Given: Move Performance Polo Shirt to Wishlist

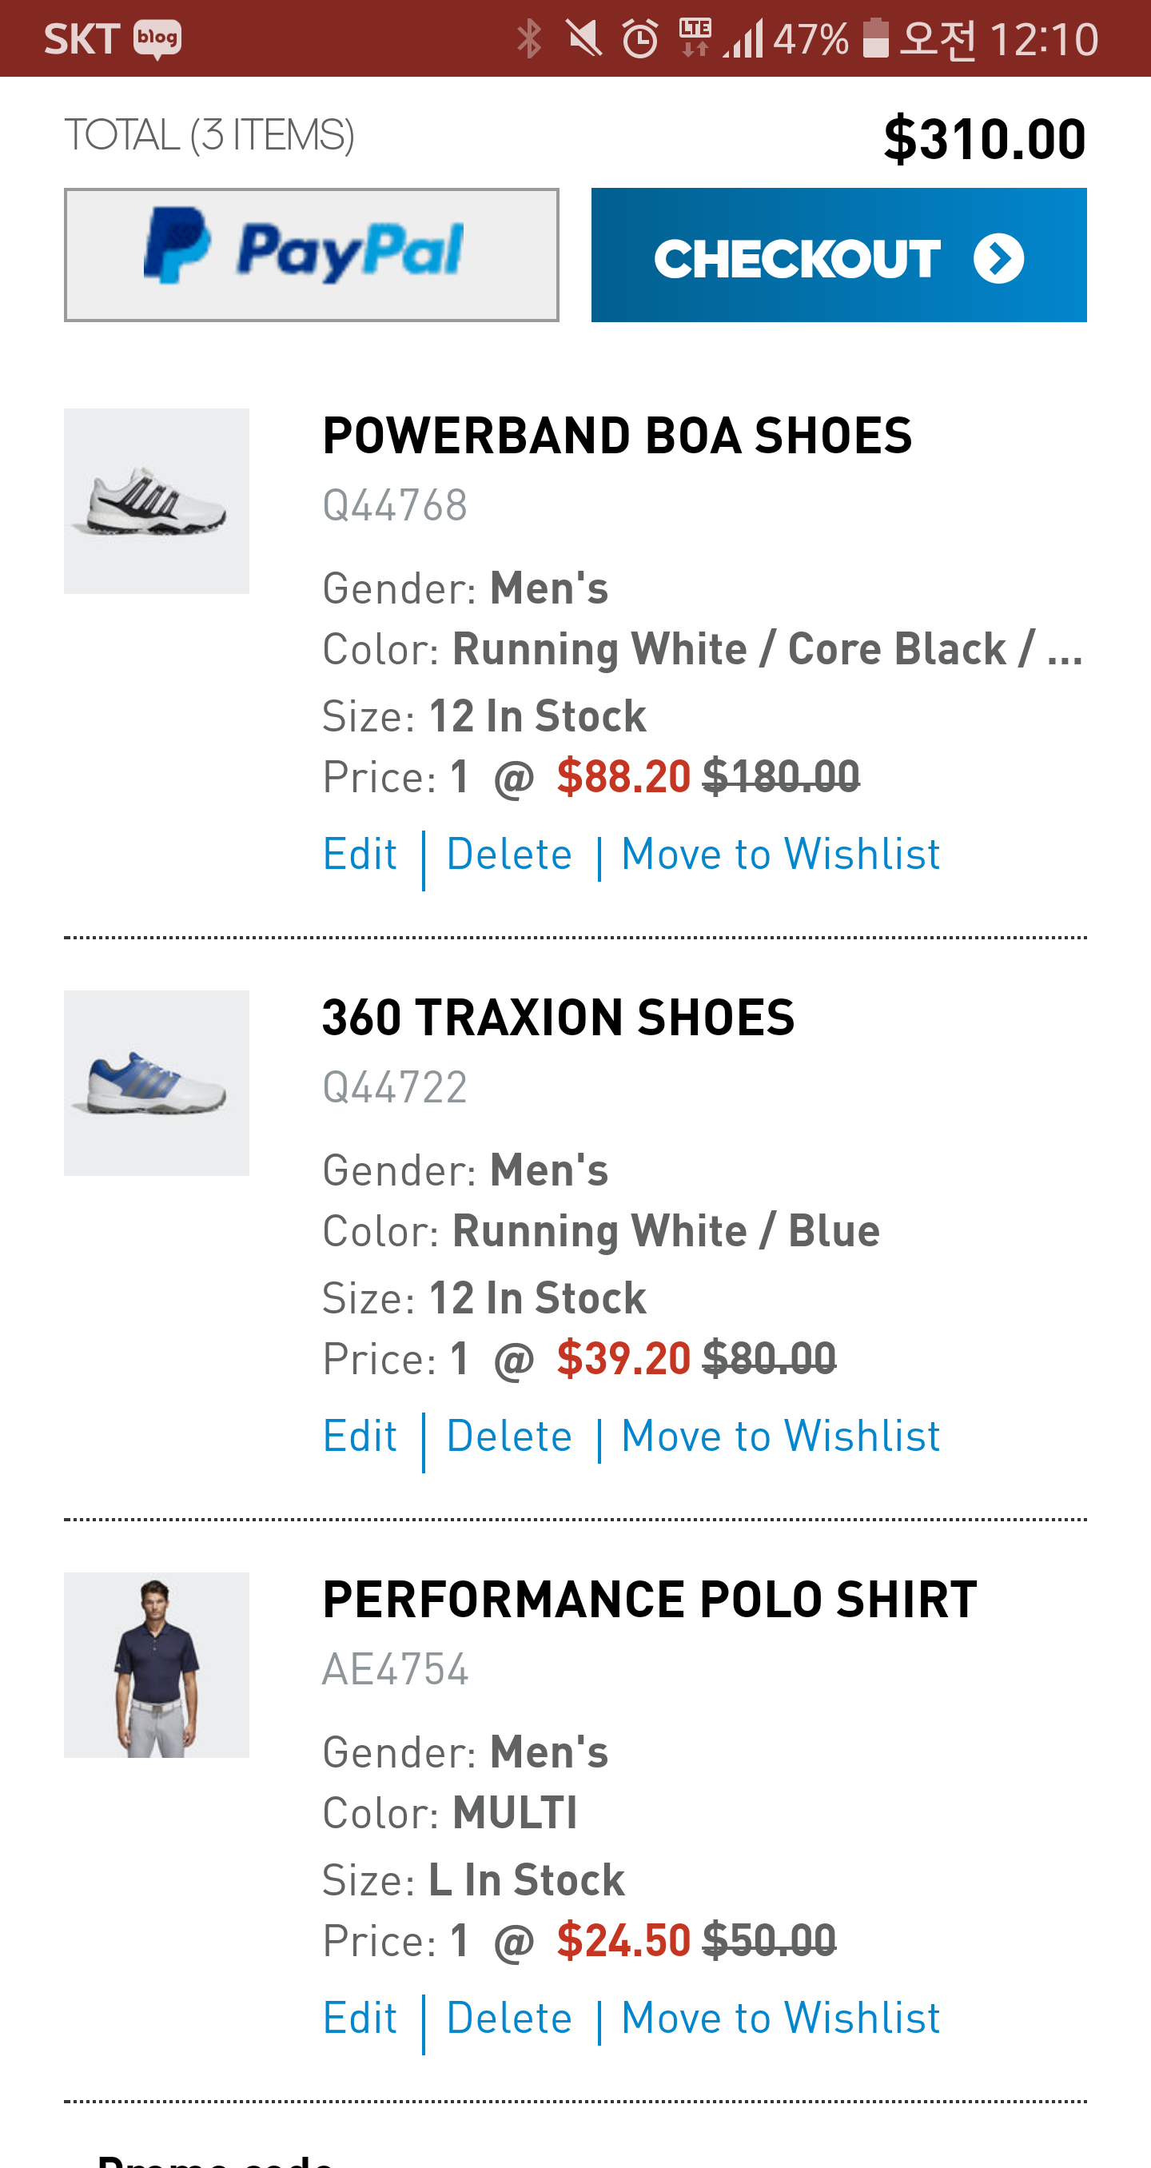Looking at the screenshot, I should click(780, 2019).
